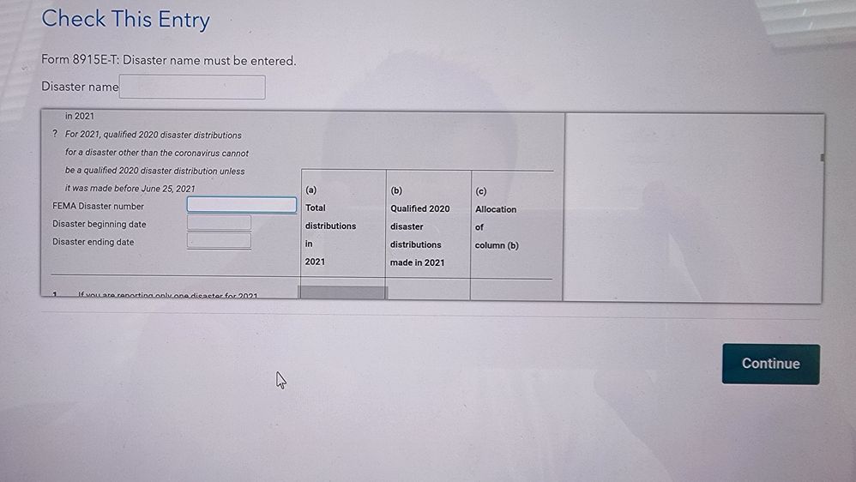Select the Disaster ending date field

click(x=220, y=241)
